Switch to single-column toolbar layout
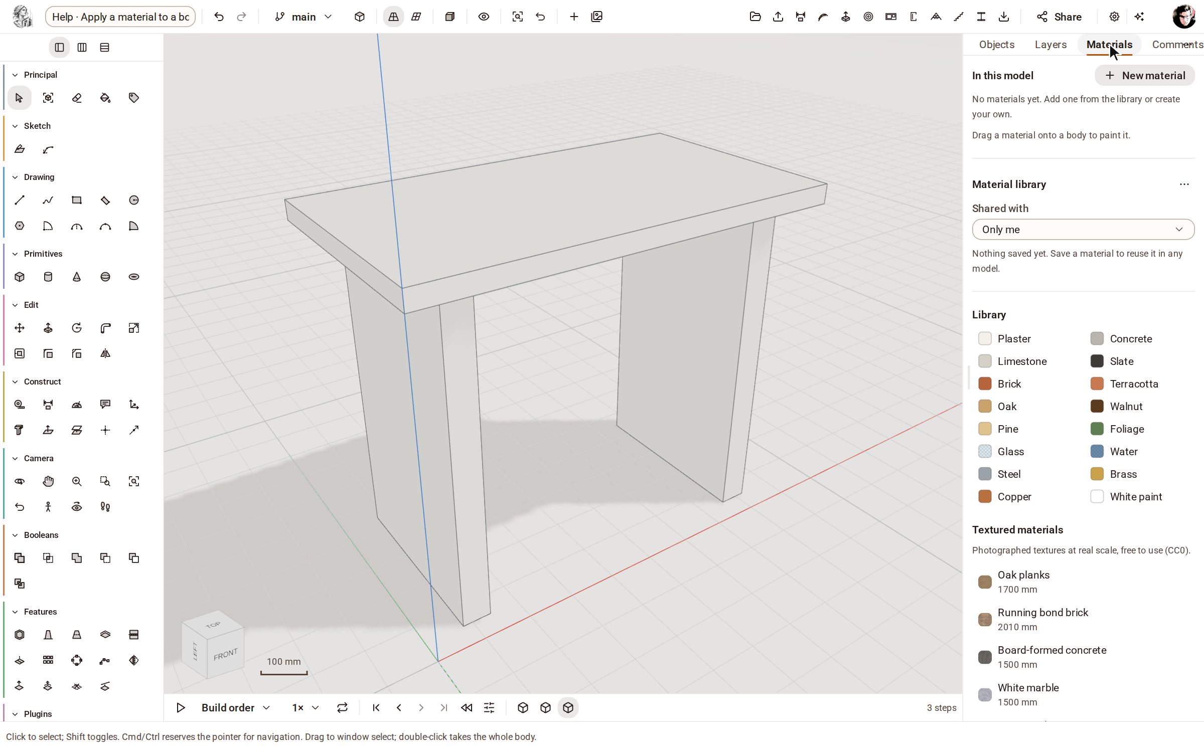The image size is (1204, 752). tap(59, 47)
